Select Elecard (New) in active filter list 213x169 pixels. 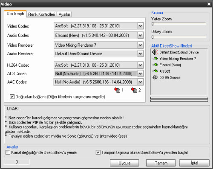tap(170, 65)
